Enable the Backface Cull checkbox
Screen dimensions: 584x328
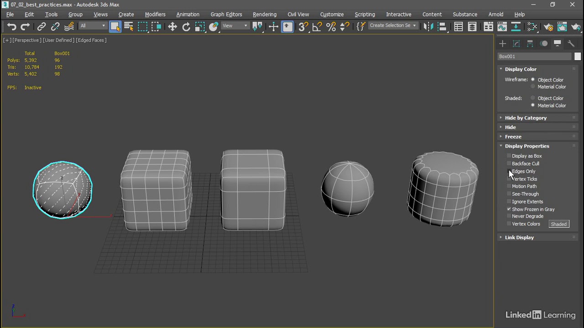pyautogui.click(x=509, y=164)
